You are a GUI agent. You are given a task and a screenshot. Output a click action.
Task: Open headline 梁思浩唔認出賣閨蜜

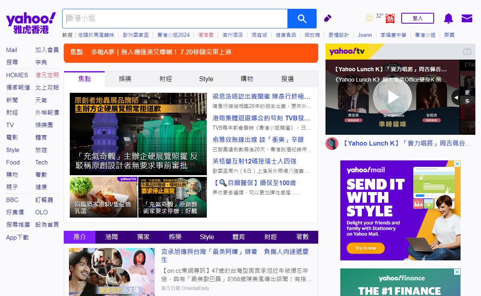tap(261, 96)
